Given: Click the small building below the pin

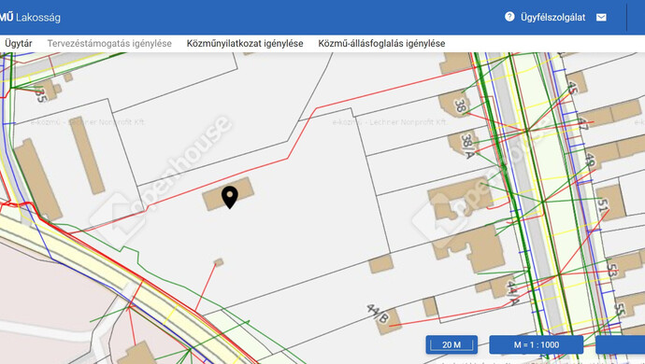Looking at the screenshot, I should click(x=219, y=262).
